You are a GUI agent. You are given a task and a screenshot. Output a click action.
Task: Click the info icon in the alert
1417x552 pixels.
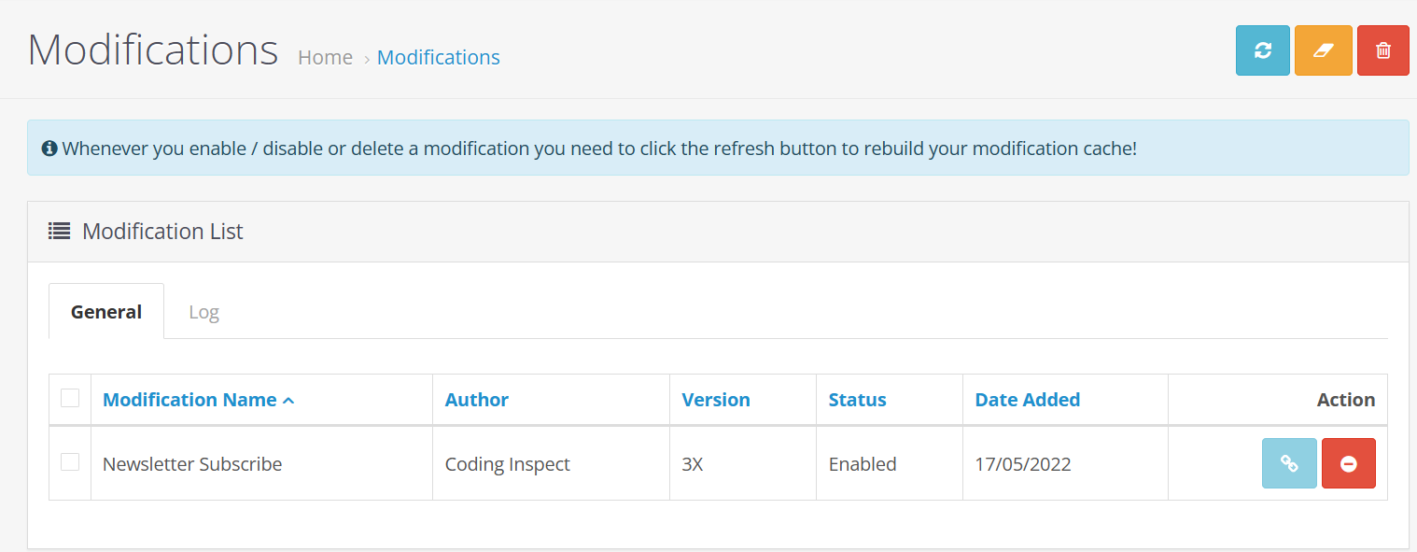[x=50, y=148]
